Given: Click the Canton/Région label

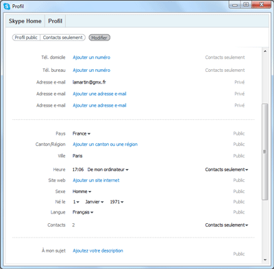Looking at the screenshot, I should click(51, 144).
